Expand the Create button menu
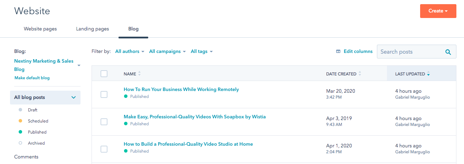 [438, 11]
